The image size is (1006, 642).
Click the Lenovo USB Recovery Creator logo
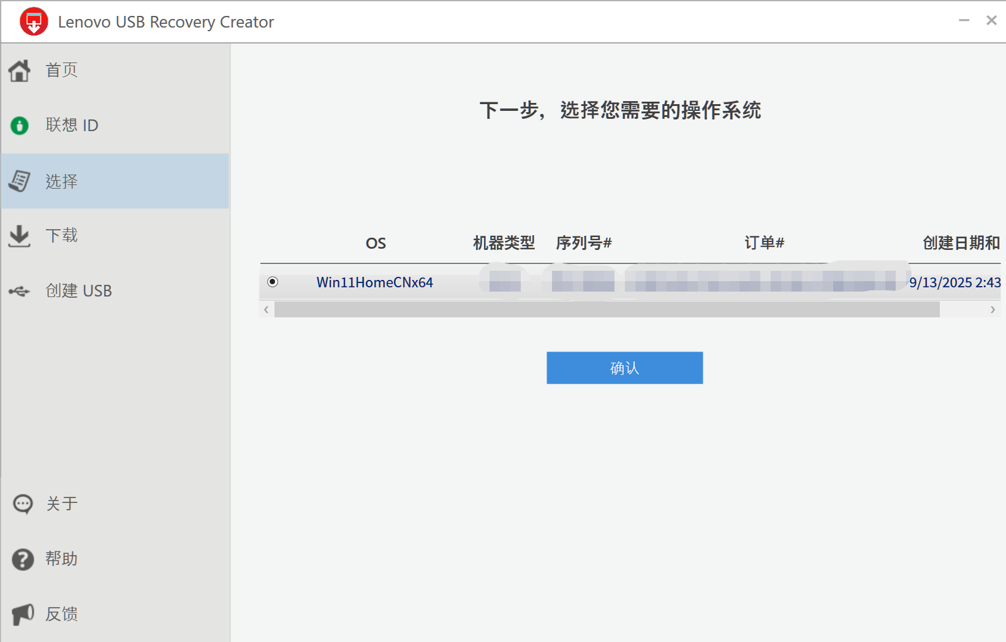[34, 22]
